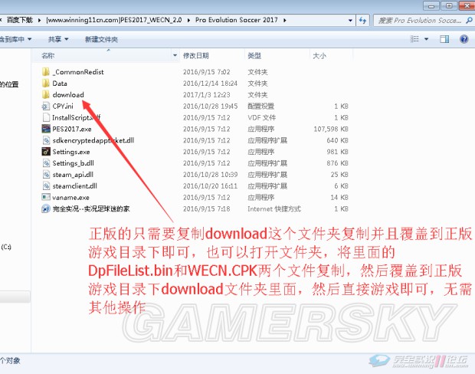This screenshot has width=475, height=374.
Task: Open the download folder
Action: pos(67,94)
